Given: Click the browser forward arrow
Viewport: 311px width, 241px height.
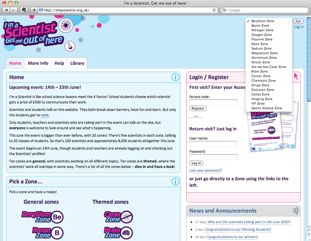Looking at the screenshot, I should coord(14,10).
